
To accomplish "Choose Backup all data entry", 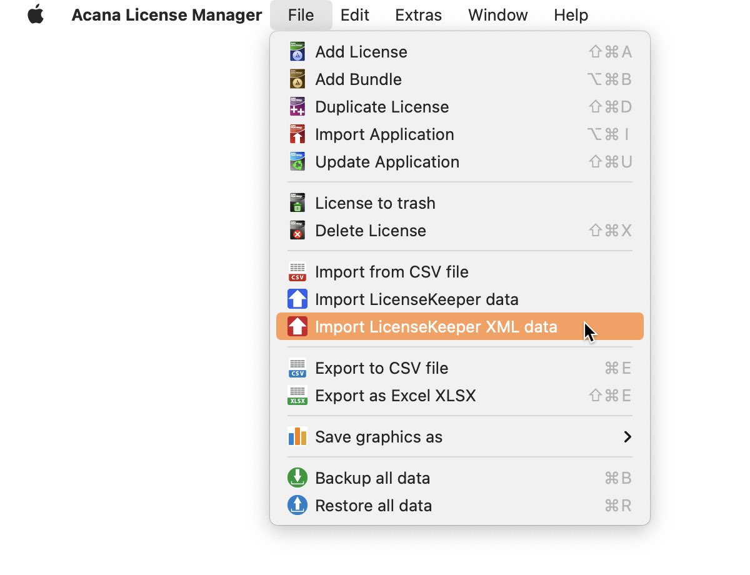I will (460, 478).
